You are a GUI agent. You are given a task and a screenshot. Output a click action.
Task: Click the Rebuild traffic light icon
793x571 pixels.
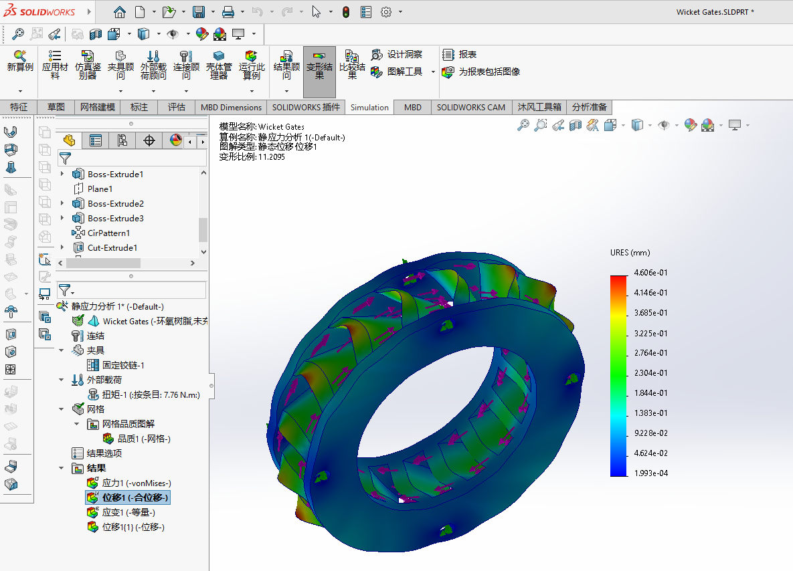[x=346, y=12]
